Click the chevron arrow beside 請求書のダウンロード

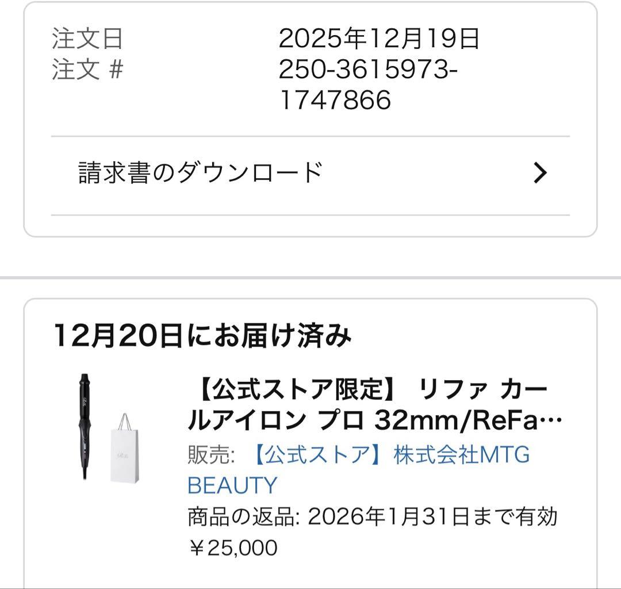click(539, 173)
